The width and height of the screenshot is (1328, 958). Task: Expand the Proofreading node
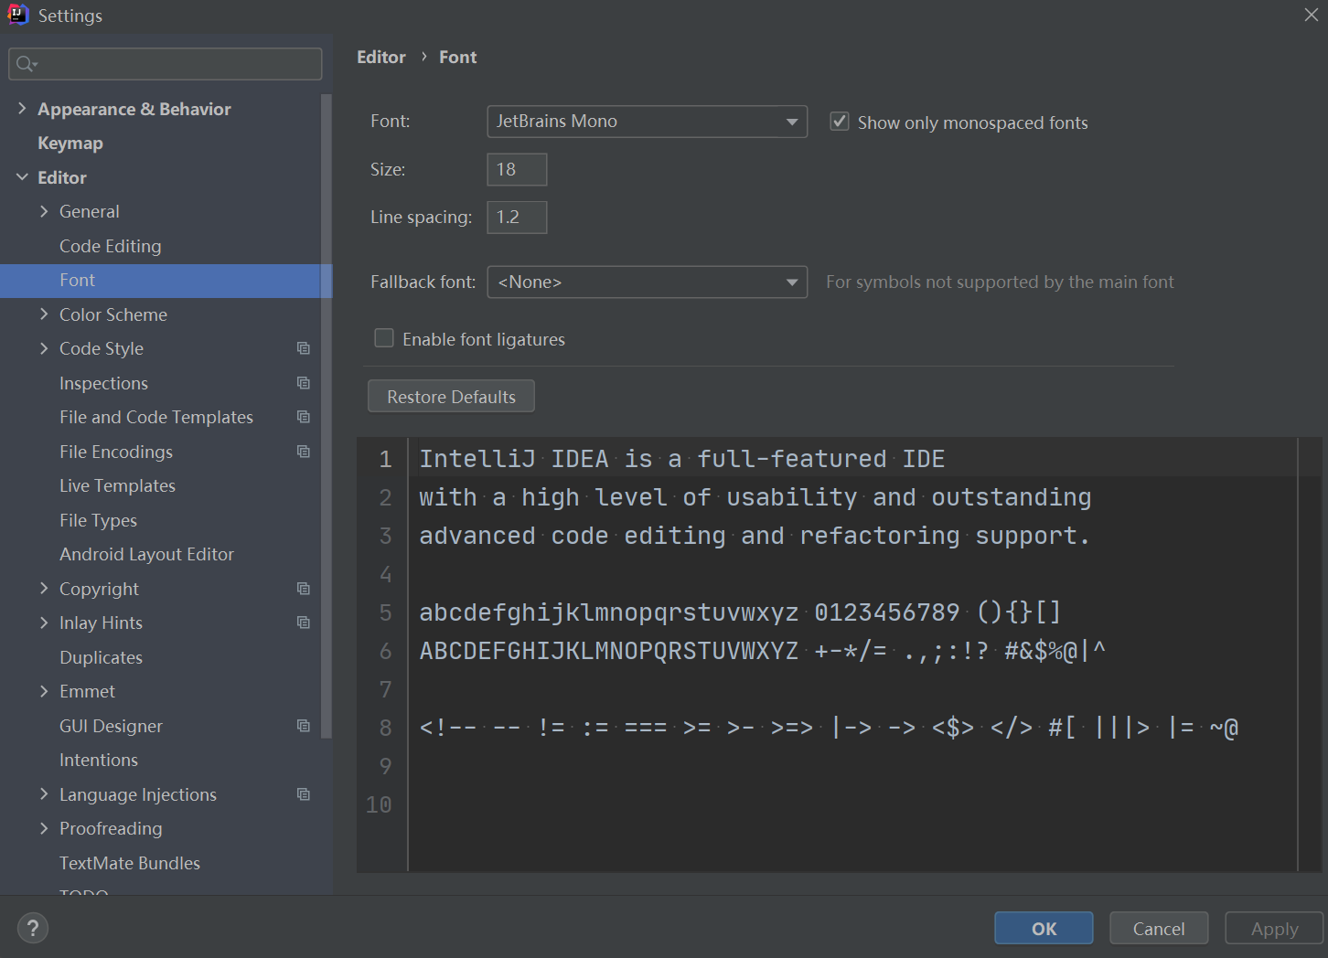point(44,828)
